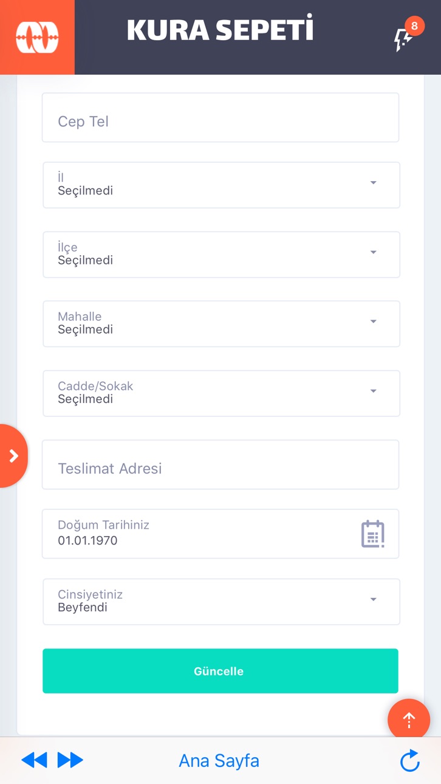Open the Cinsiyetiniz gender dropdown

pos(221,602)
